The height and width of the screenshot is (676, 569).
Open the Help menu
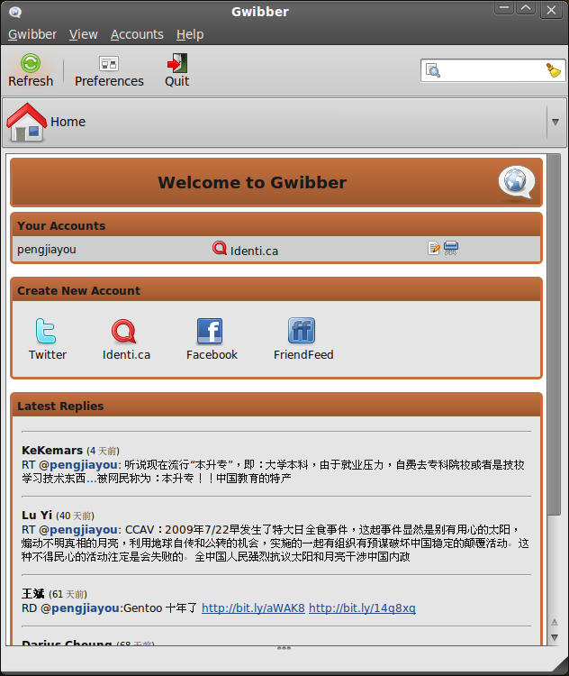[190, 34]
